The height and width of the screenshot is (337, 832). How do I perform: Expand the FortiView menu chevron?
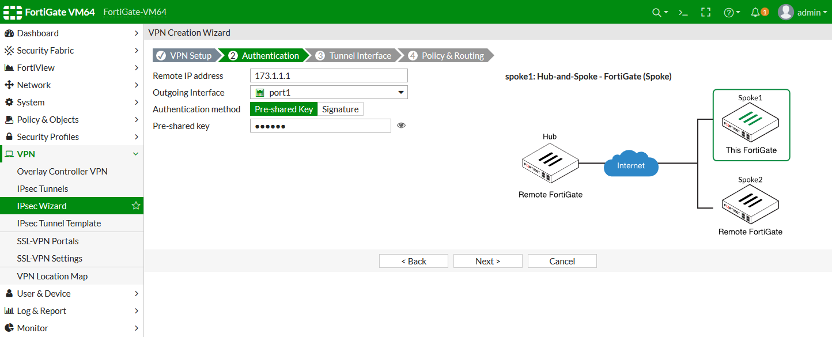point(136,68)
